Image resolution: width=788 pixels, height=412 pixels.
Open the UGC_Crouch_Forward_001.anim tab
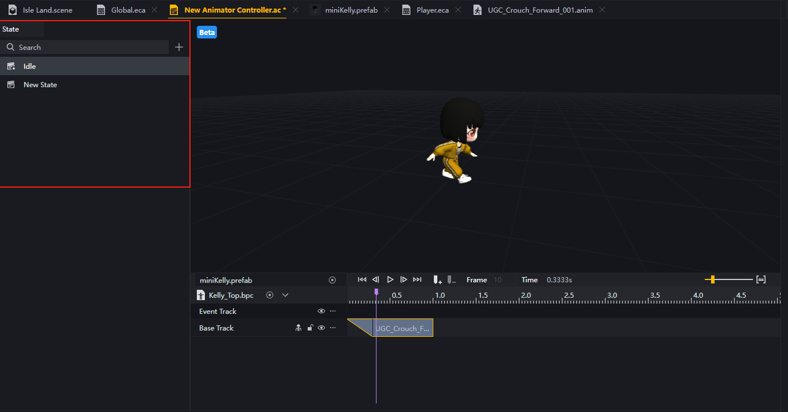click(x=533, y=10)
